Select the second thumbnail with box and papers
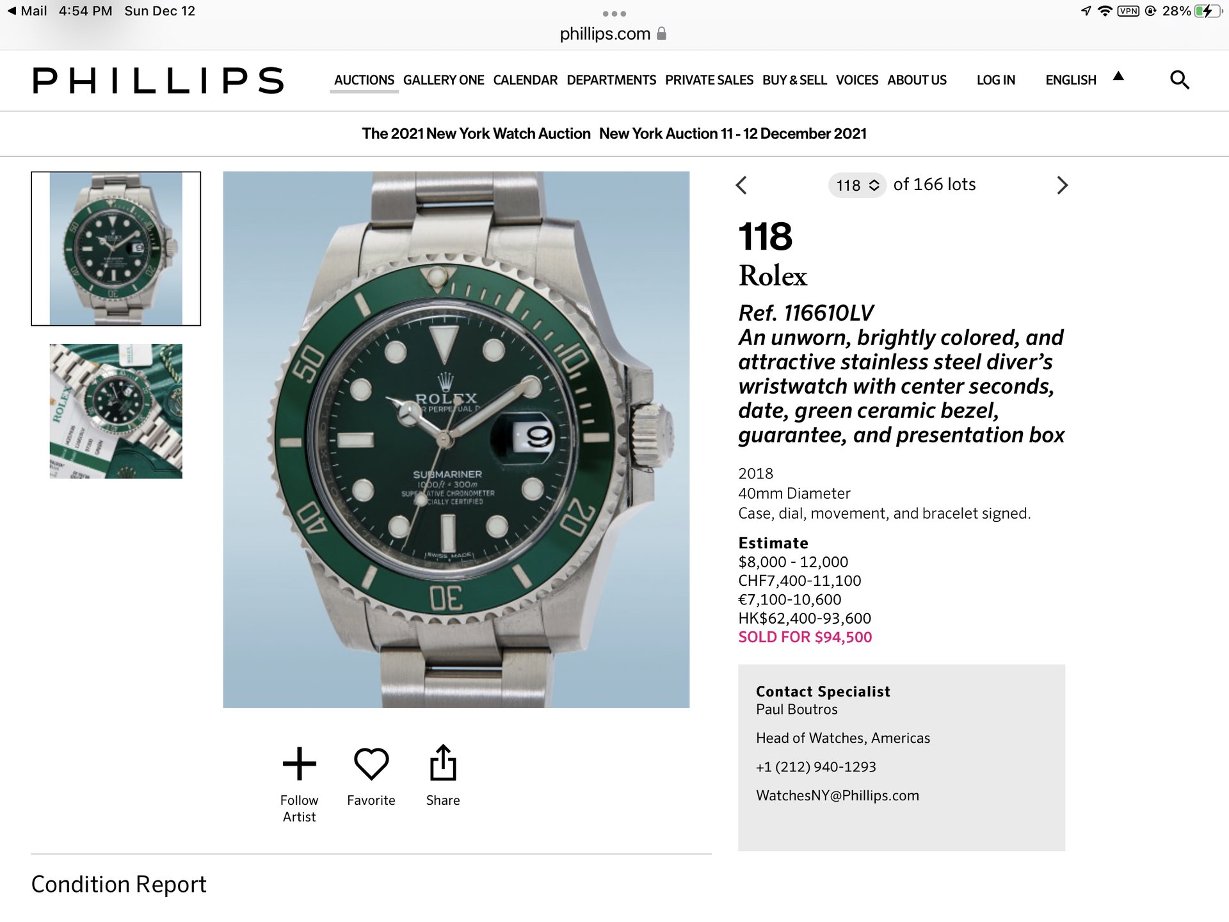This screenshot has width=1229, height=922. [116, 411]
